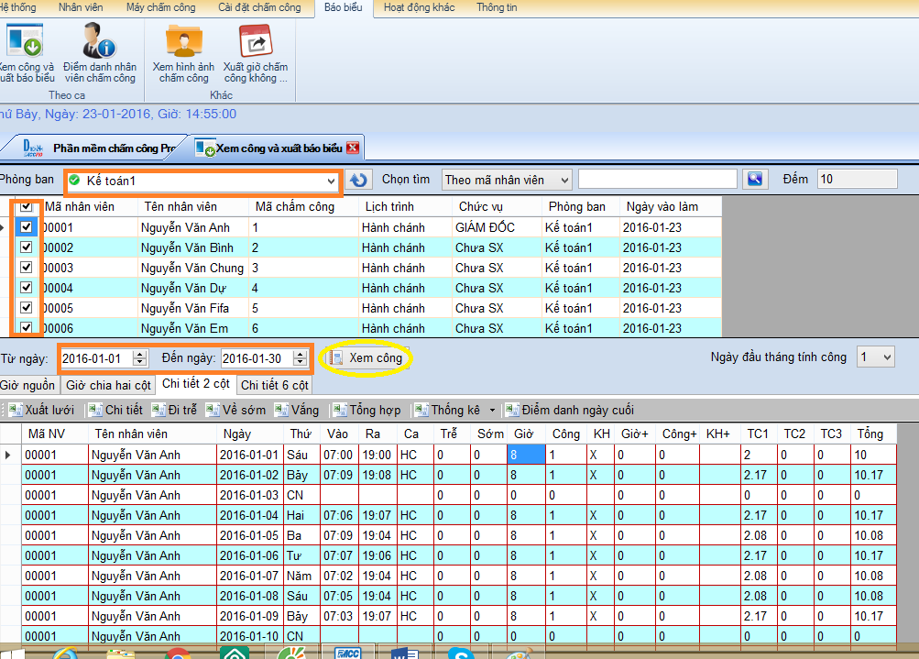Click the Mã chấm công column header
Image resolution: width=919 pixels, height=659 pixels.
(301, 206)
